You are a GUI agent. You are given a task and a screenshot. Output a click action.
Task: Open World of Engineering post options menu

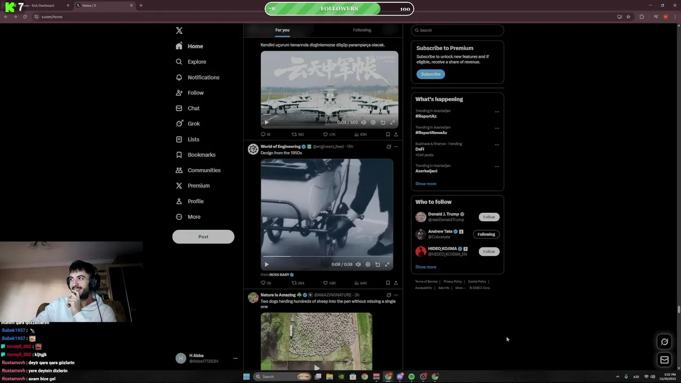click(396, 147)
